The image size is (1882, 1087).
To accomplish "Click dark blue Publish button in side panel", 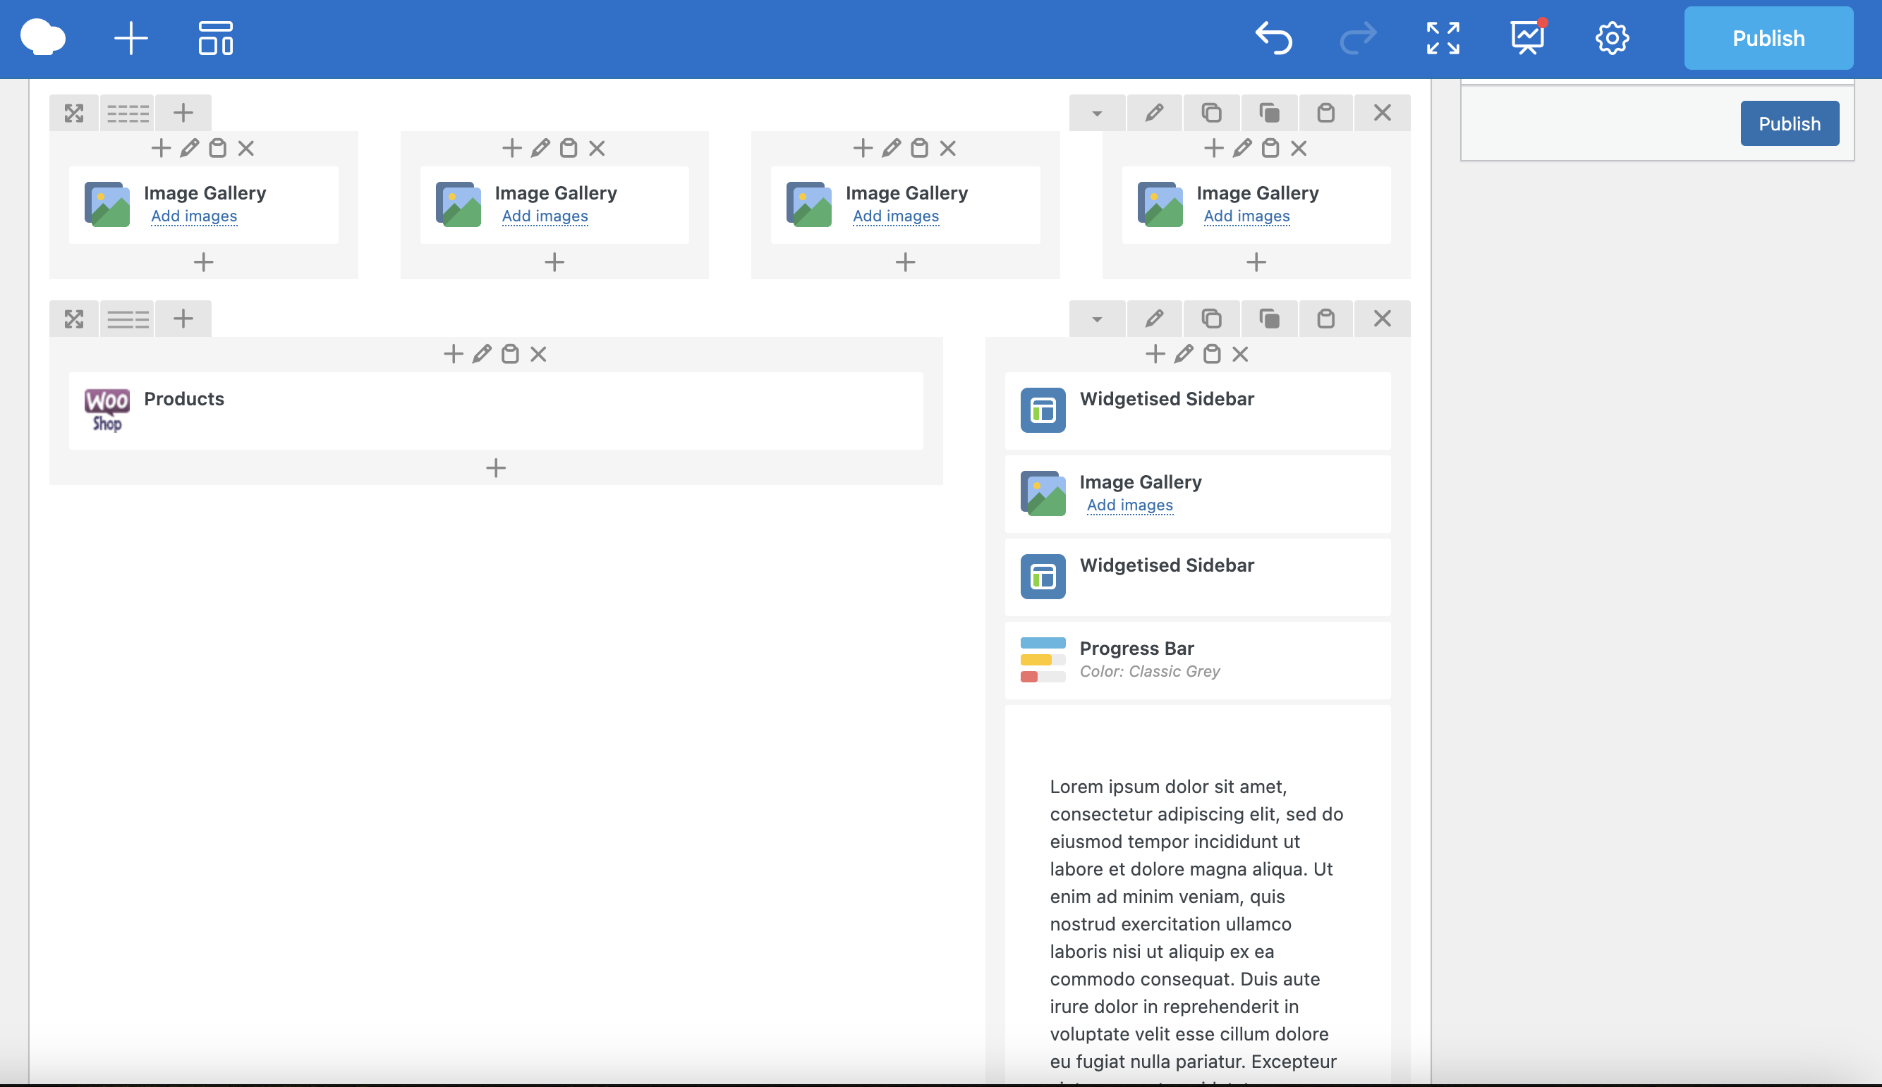I will [x=1789, y=123].
